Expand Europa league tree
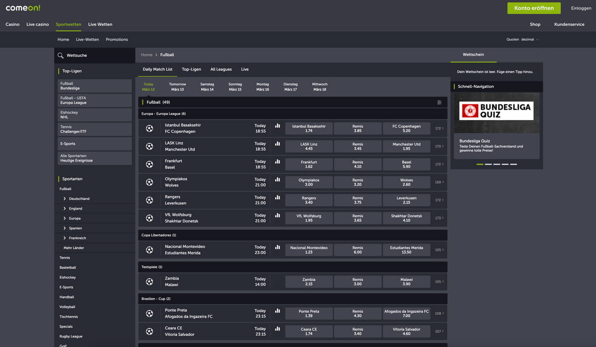 (x=65, y=218)
